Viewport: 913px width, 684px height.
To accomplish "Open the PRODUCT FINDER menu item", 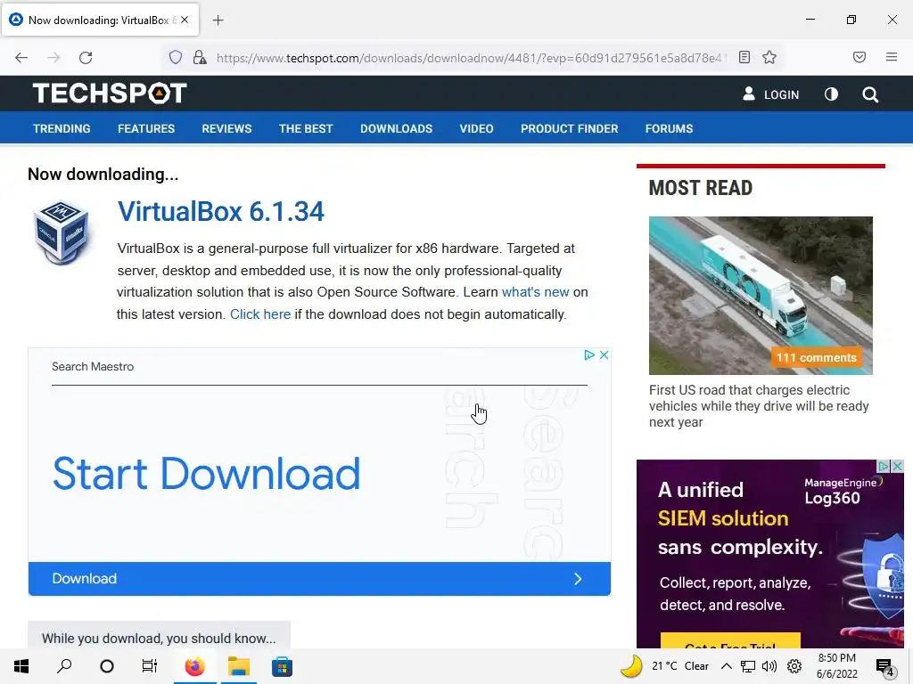I will 569,128.
